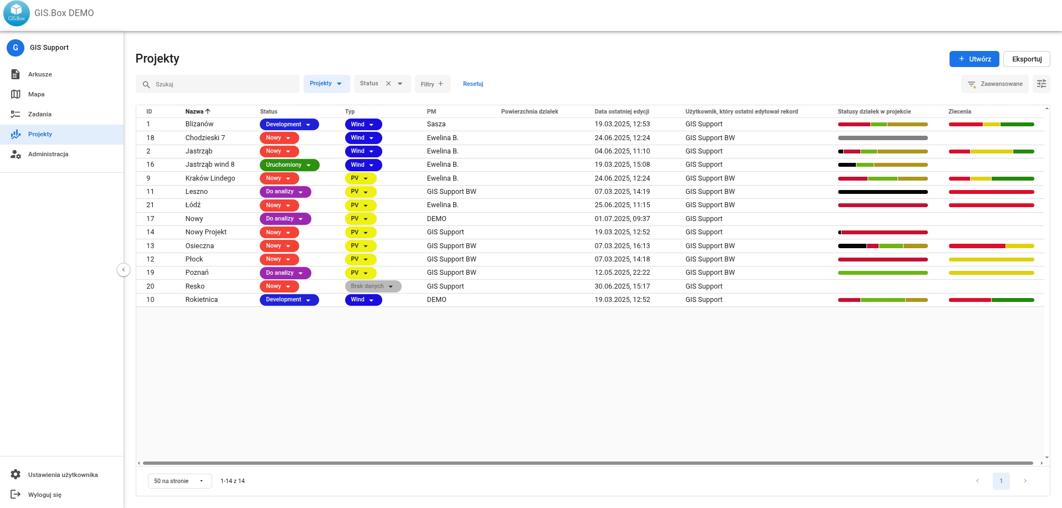Viewport: 1062px width, 508px height.
Task: Open Arkusze from the sidebar
Action: tap(40, 74)
